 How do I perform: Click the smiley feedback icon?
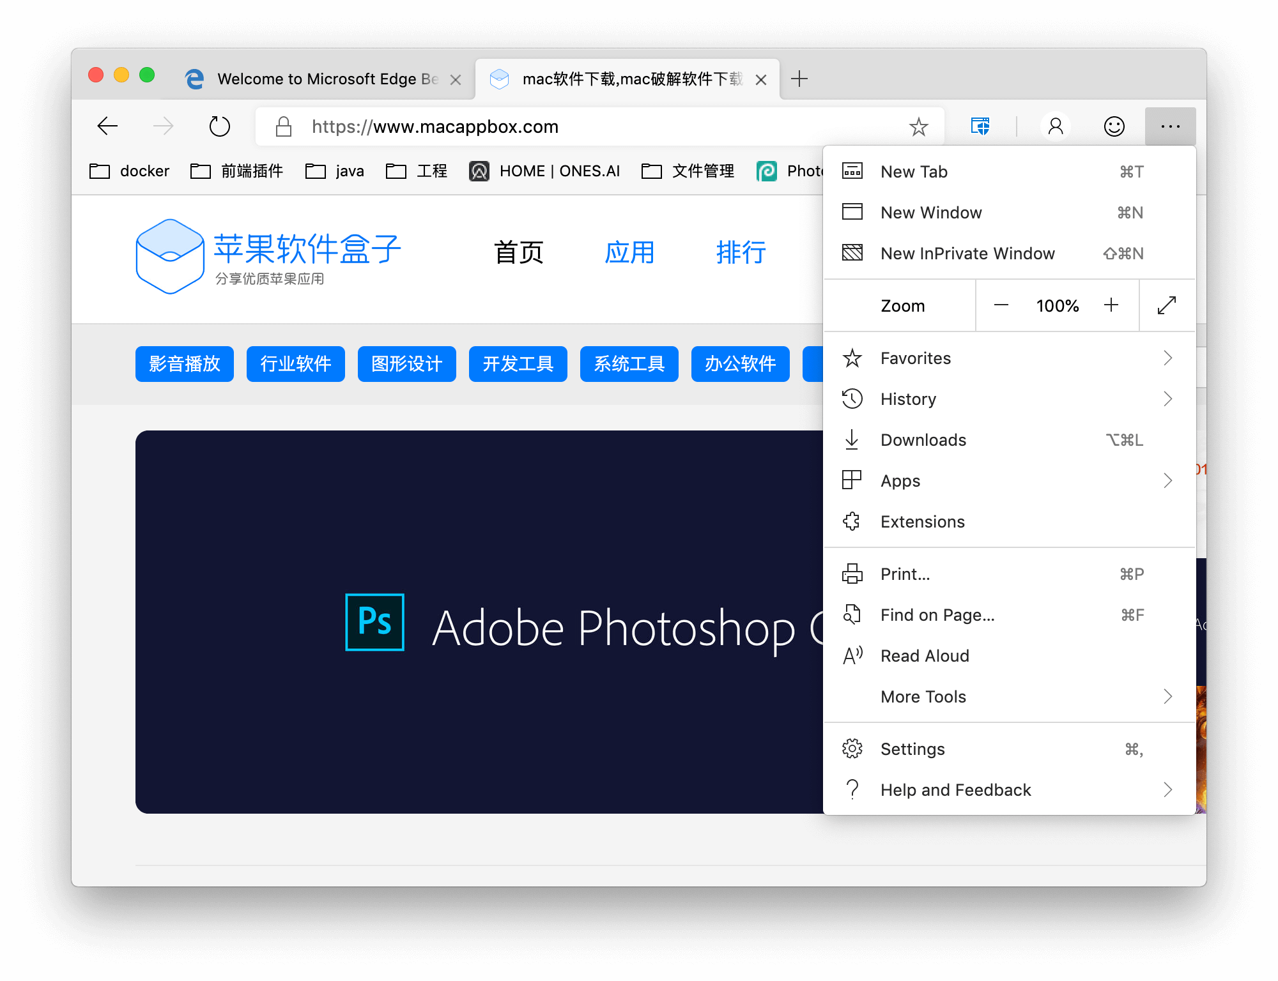tap(1114, 126)
